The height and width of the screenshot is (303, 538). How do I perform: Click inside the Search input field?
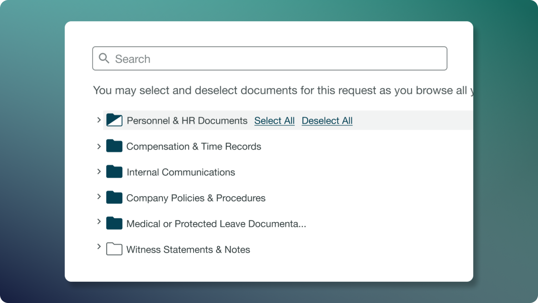click(x=241, y=59)
